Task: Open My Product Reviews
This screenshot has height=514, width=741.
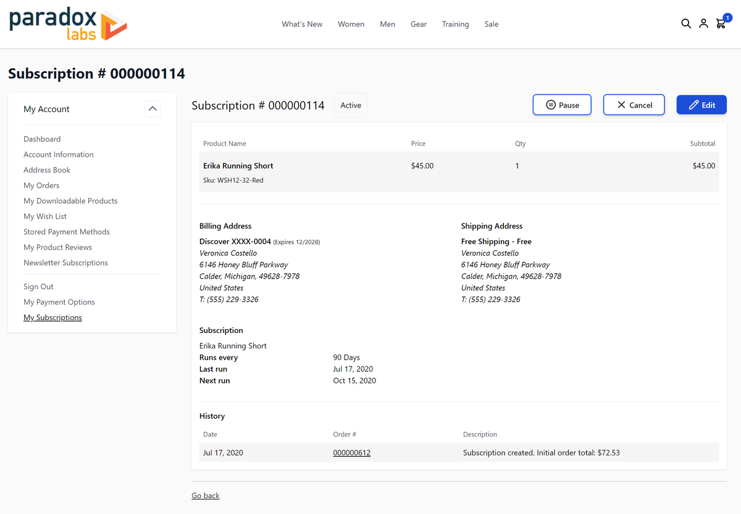Action: pyautogui.click(x=57, y=247)
